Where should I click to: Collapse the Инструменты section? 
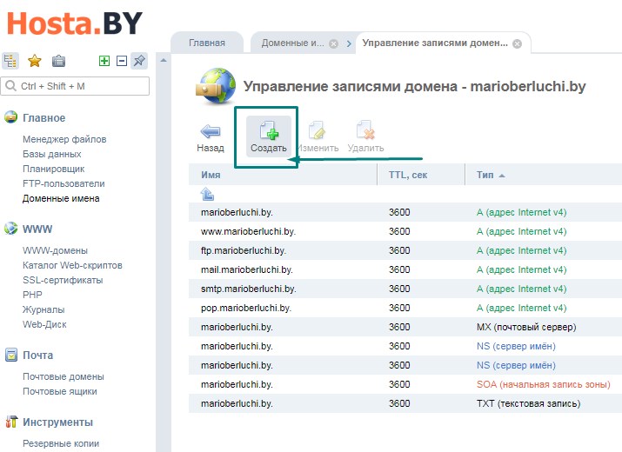pyautogui.click(x=57, y=422)
